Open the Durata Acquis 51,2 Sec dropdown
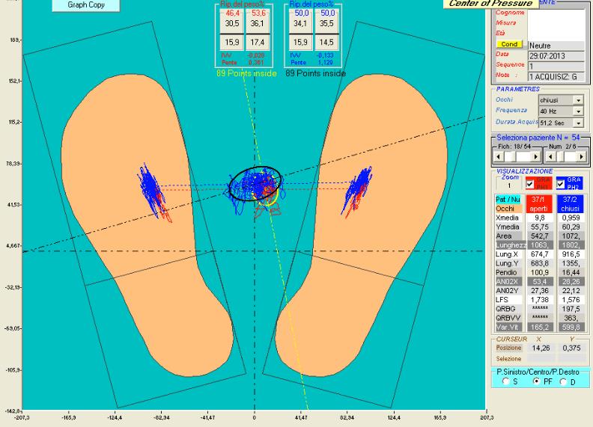The width and height of the screenshot is (593, 427). (578, 123)
